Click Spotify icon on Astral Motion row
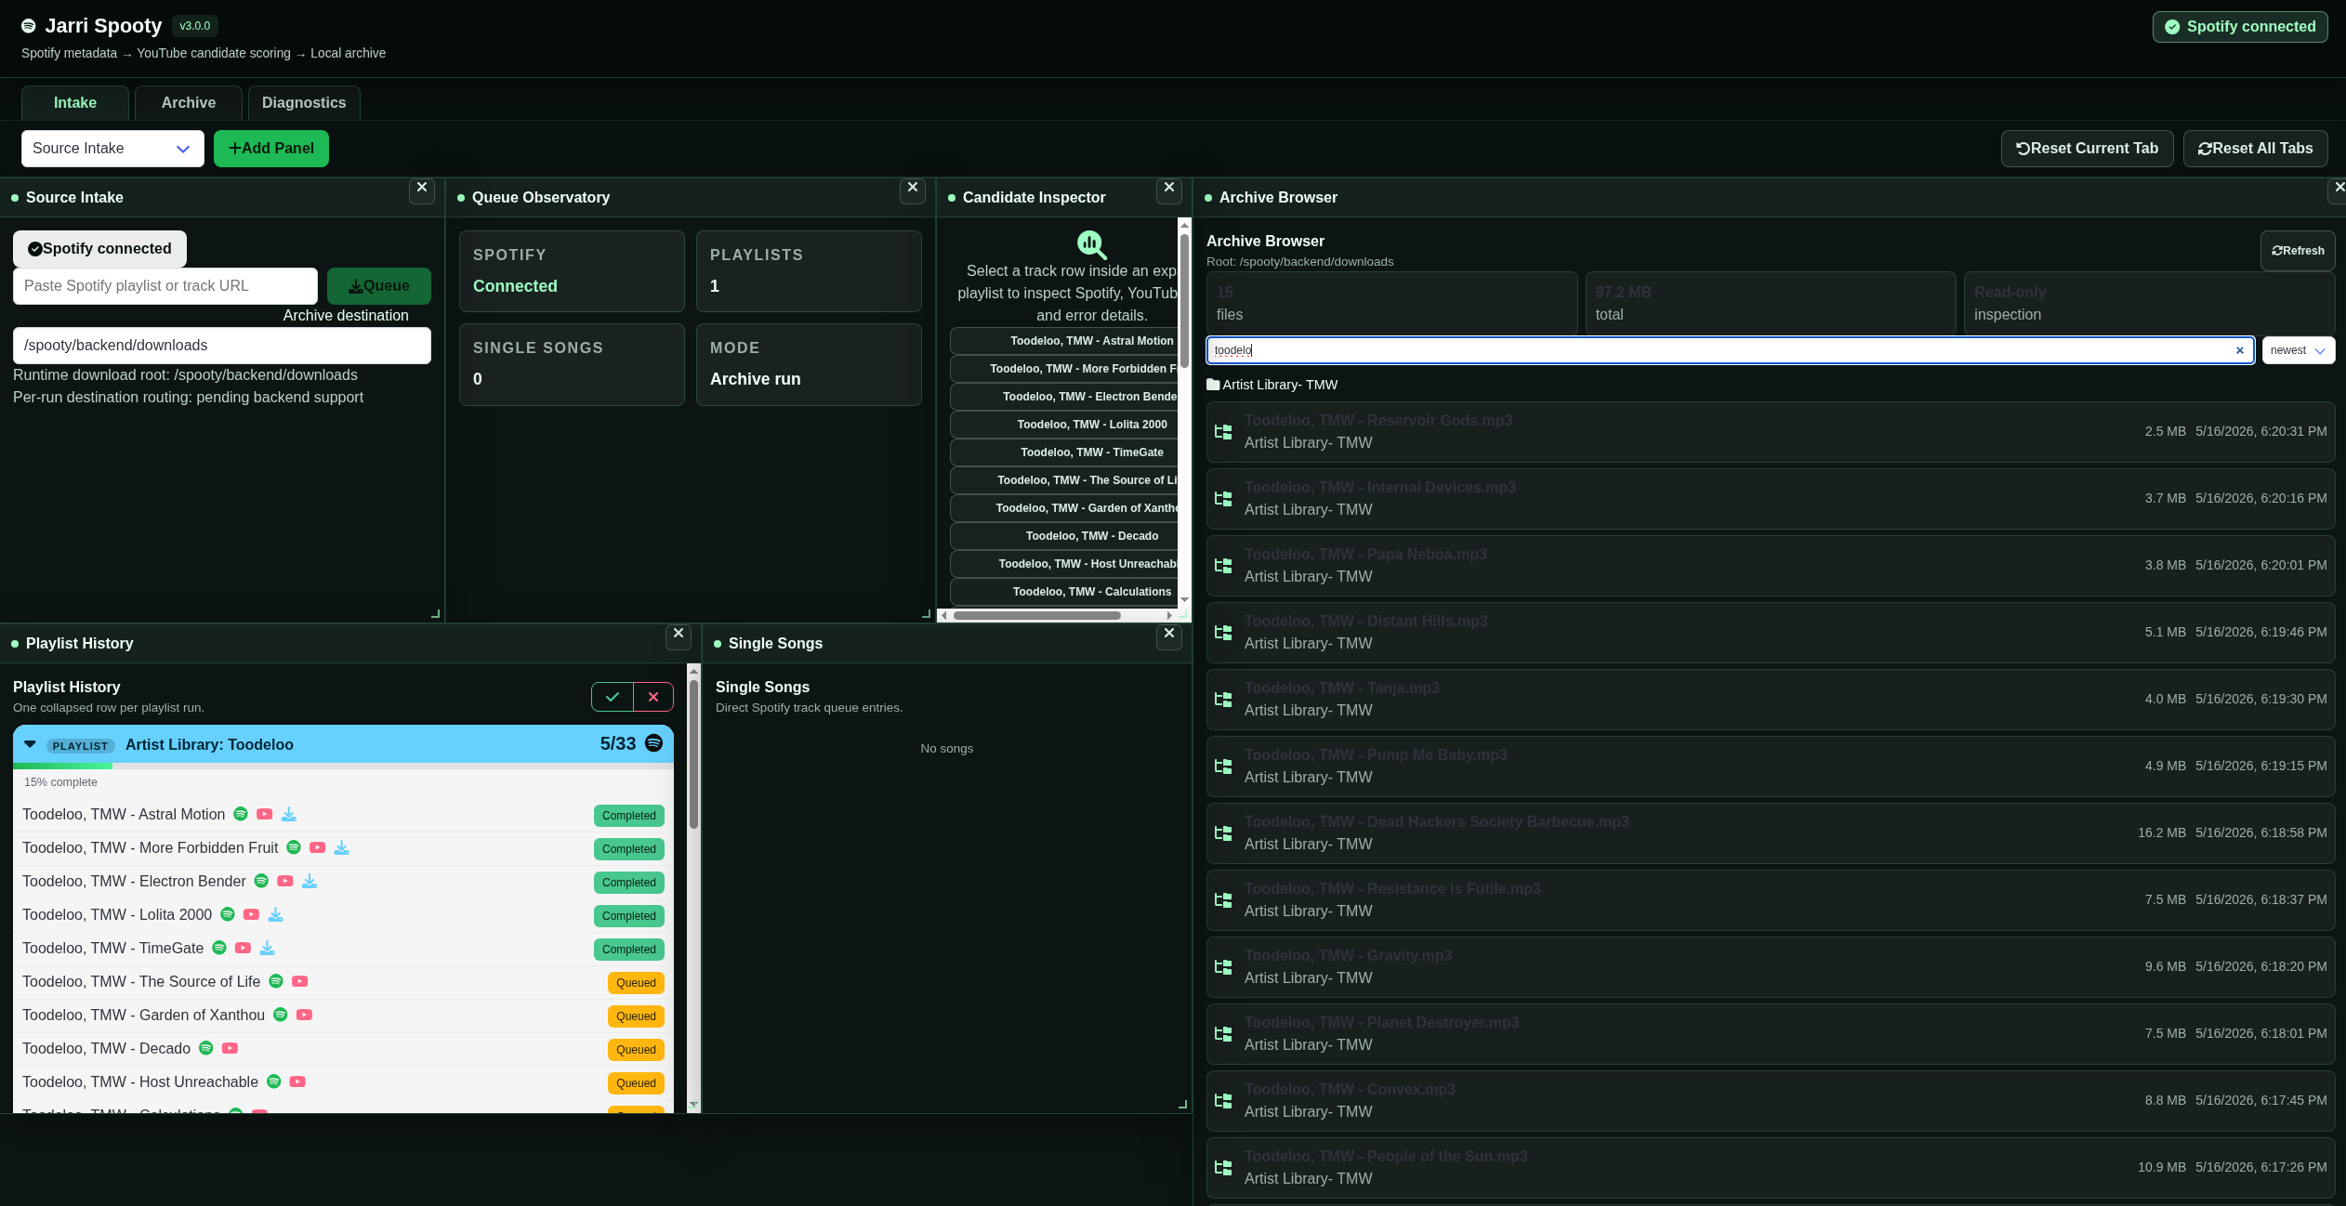 [241, 814]
